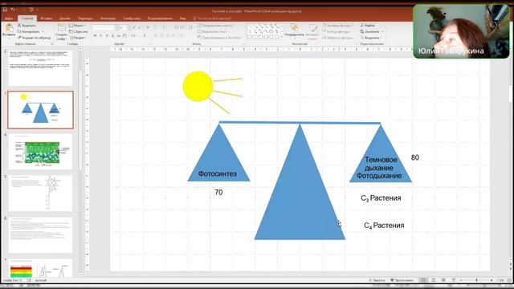This screenshot has height=289, width=514.
Task: Start slideshow from quick access toolbar
Action: click(x=31, y=10)
